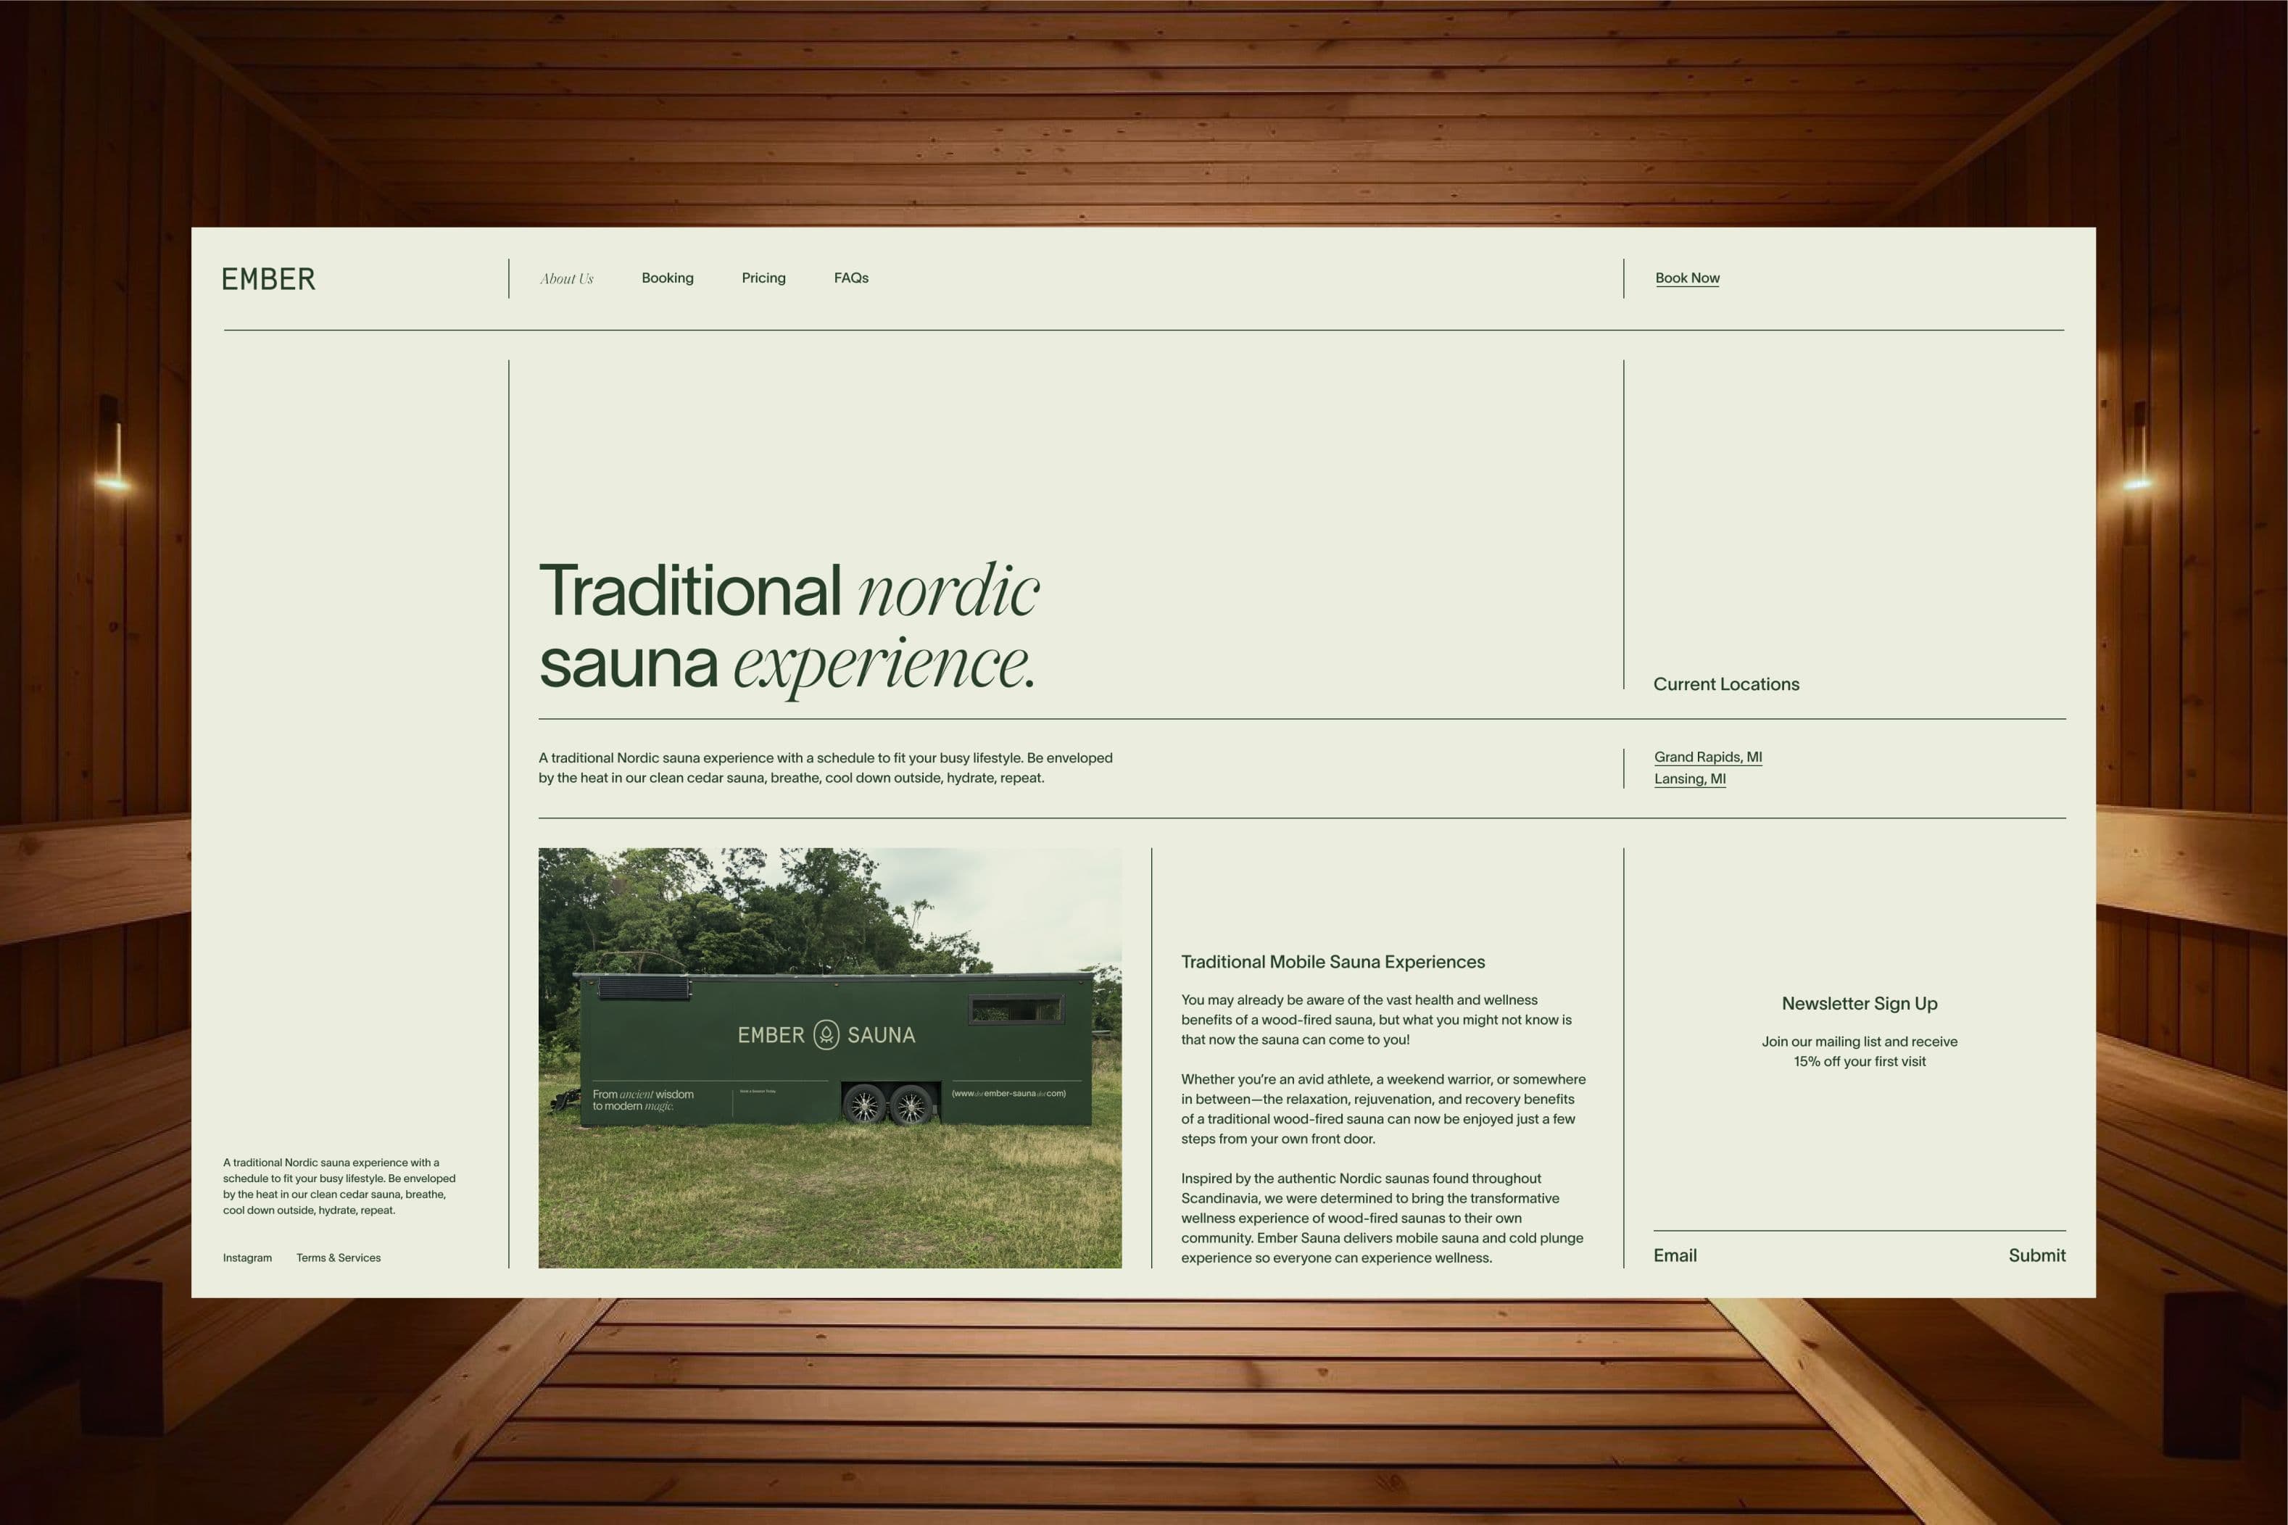
Task: Select the Grand Rapids, MI location
Action: [x=1707, y=757]
